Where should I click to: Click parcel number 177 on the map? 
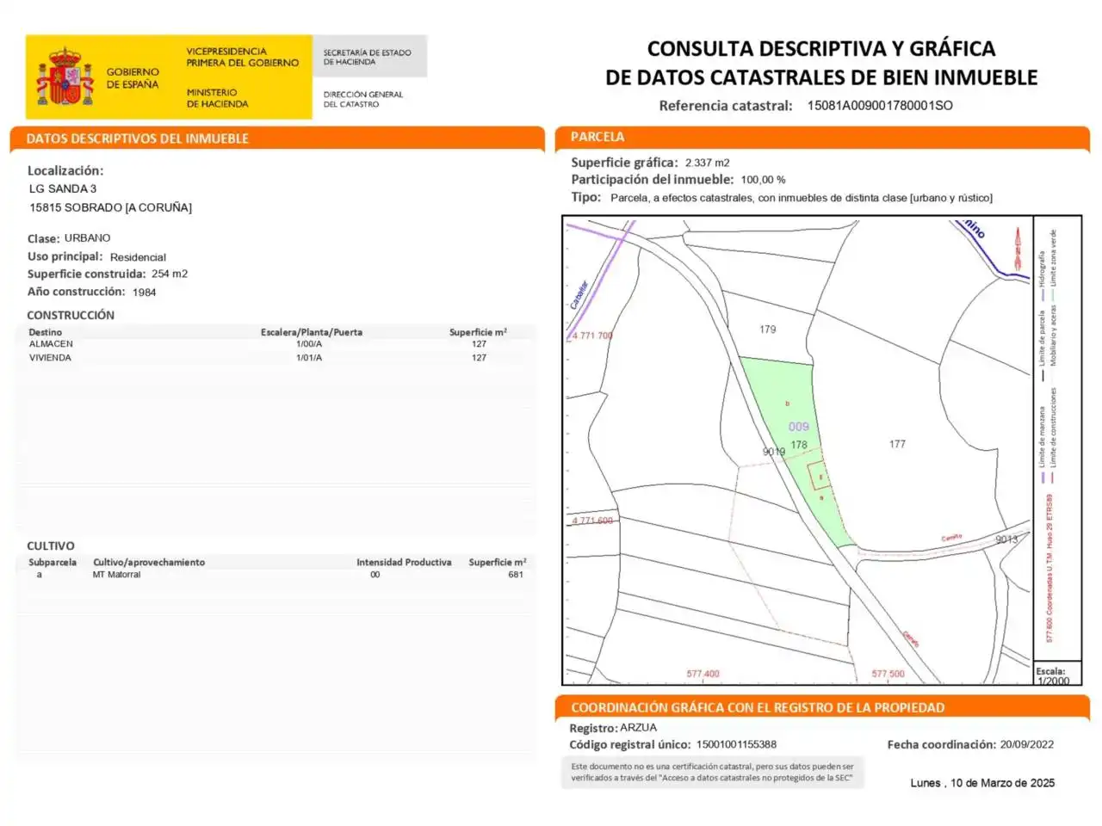[897, 444]
